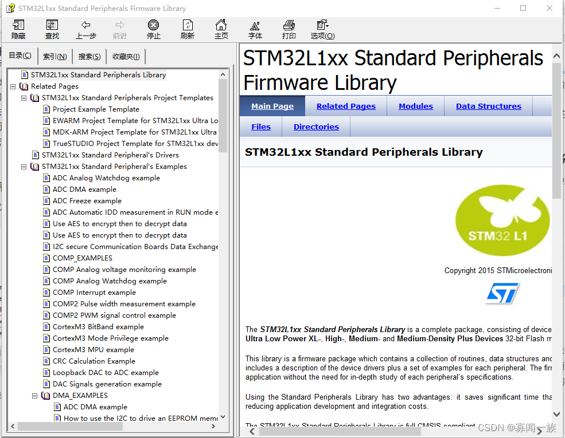Click the tree panel scroll-up arrow
The height and width of the screenshot is (438, 565).
[223, 74]
